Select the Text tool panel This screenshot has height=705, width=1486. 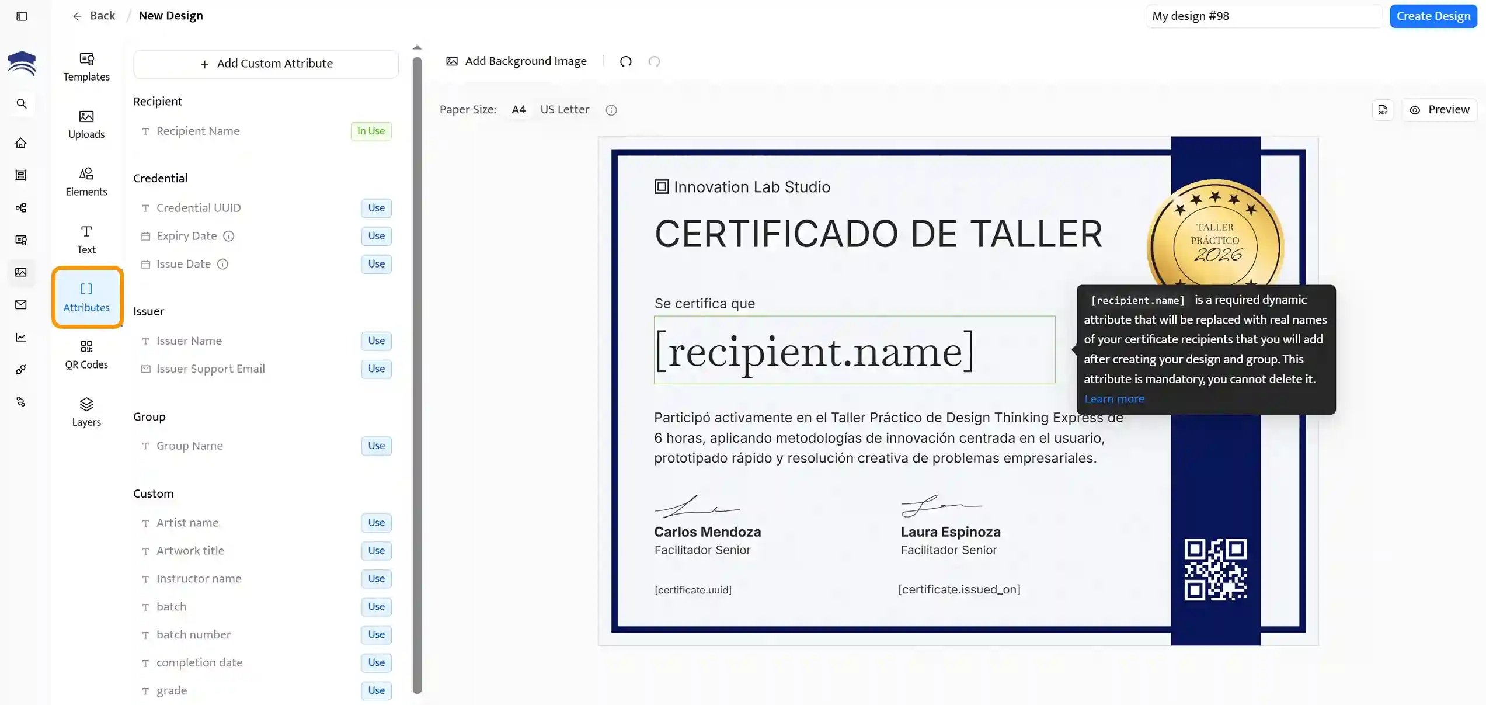[x=86, y=239]
